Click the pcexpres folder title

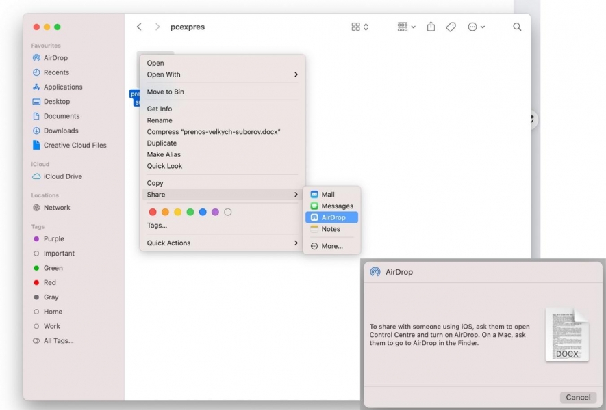coord(188,27)
